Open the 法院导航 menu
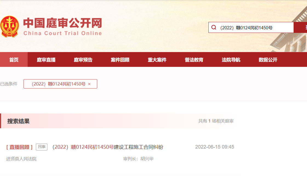The image size is (307, 194). 231,59
